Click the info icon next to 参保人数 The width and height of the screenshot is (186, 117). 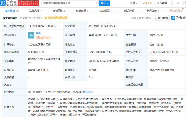point(93,78)
